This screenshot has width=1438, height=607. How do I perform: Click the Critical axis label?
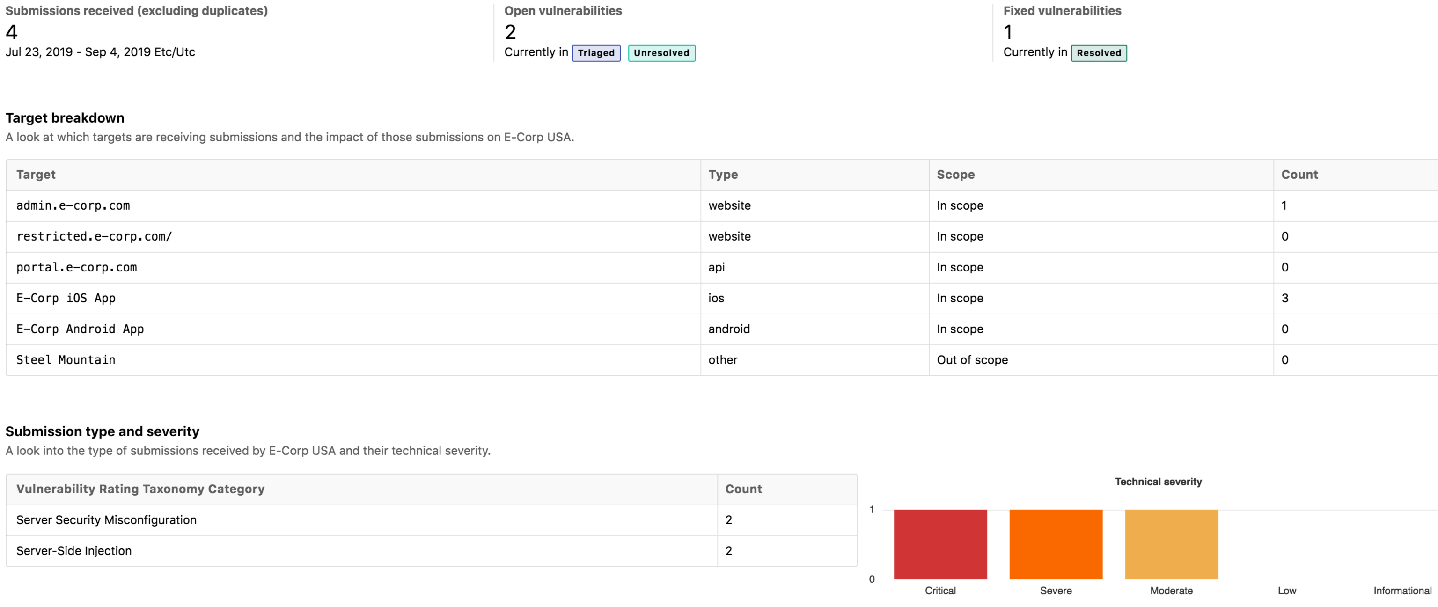click(940, 591)
